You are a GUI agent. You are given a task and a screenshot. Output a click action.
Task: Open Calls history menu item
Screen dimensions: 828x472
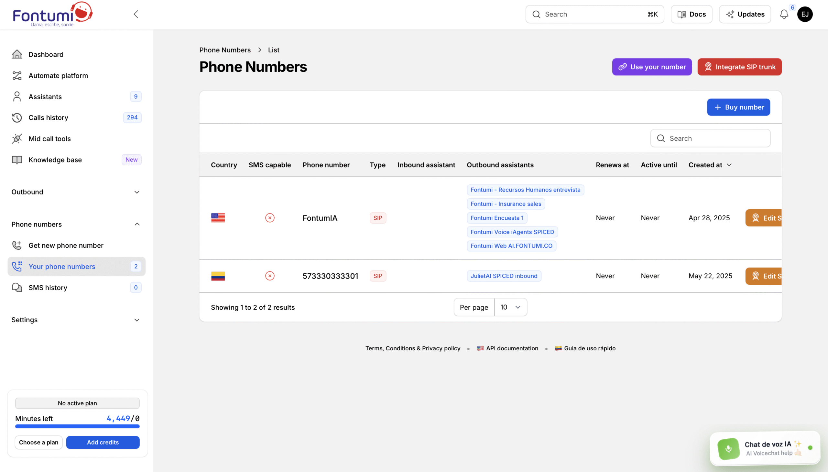click(x=48, y=118)
